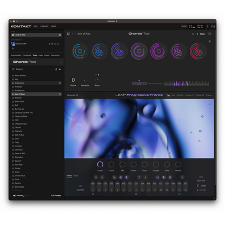Click the up arrow icon above pads
The image size is (225, 225).
139,177
